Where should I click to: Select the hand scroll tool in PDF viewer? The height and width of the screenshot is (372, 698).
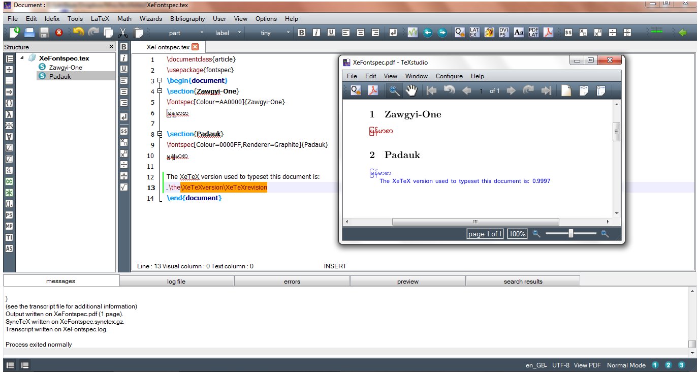411,90
